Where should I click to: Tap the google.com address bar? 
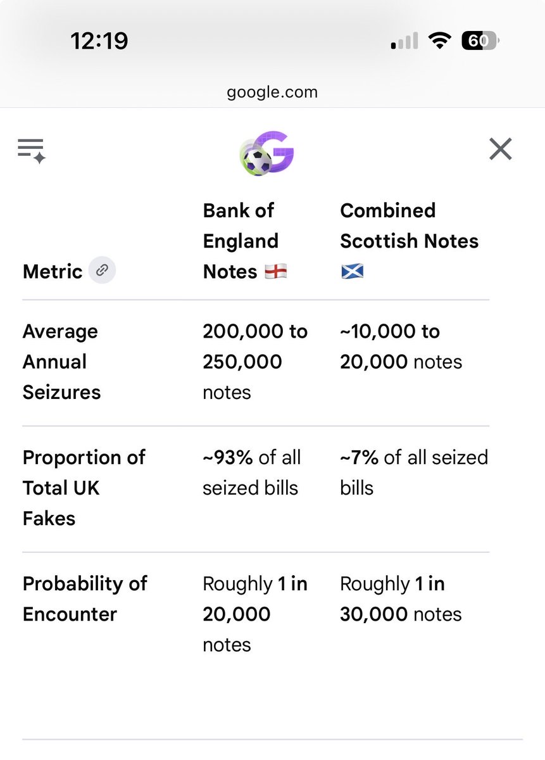click(x=272, y=92)
